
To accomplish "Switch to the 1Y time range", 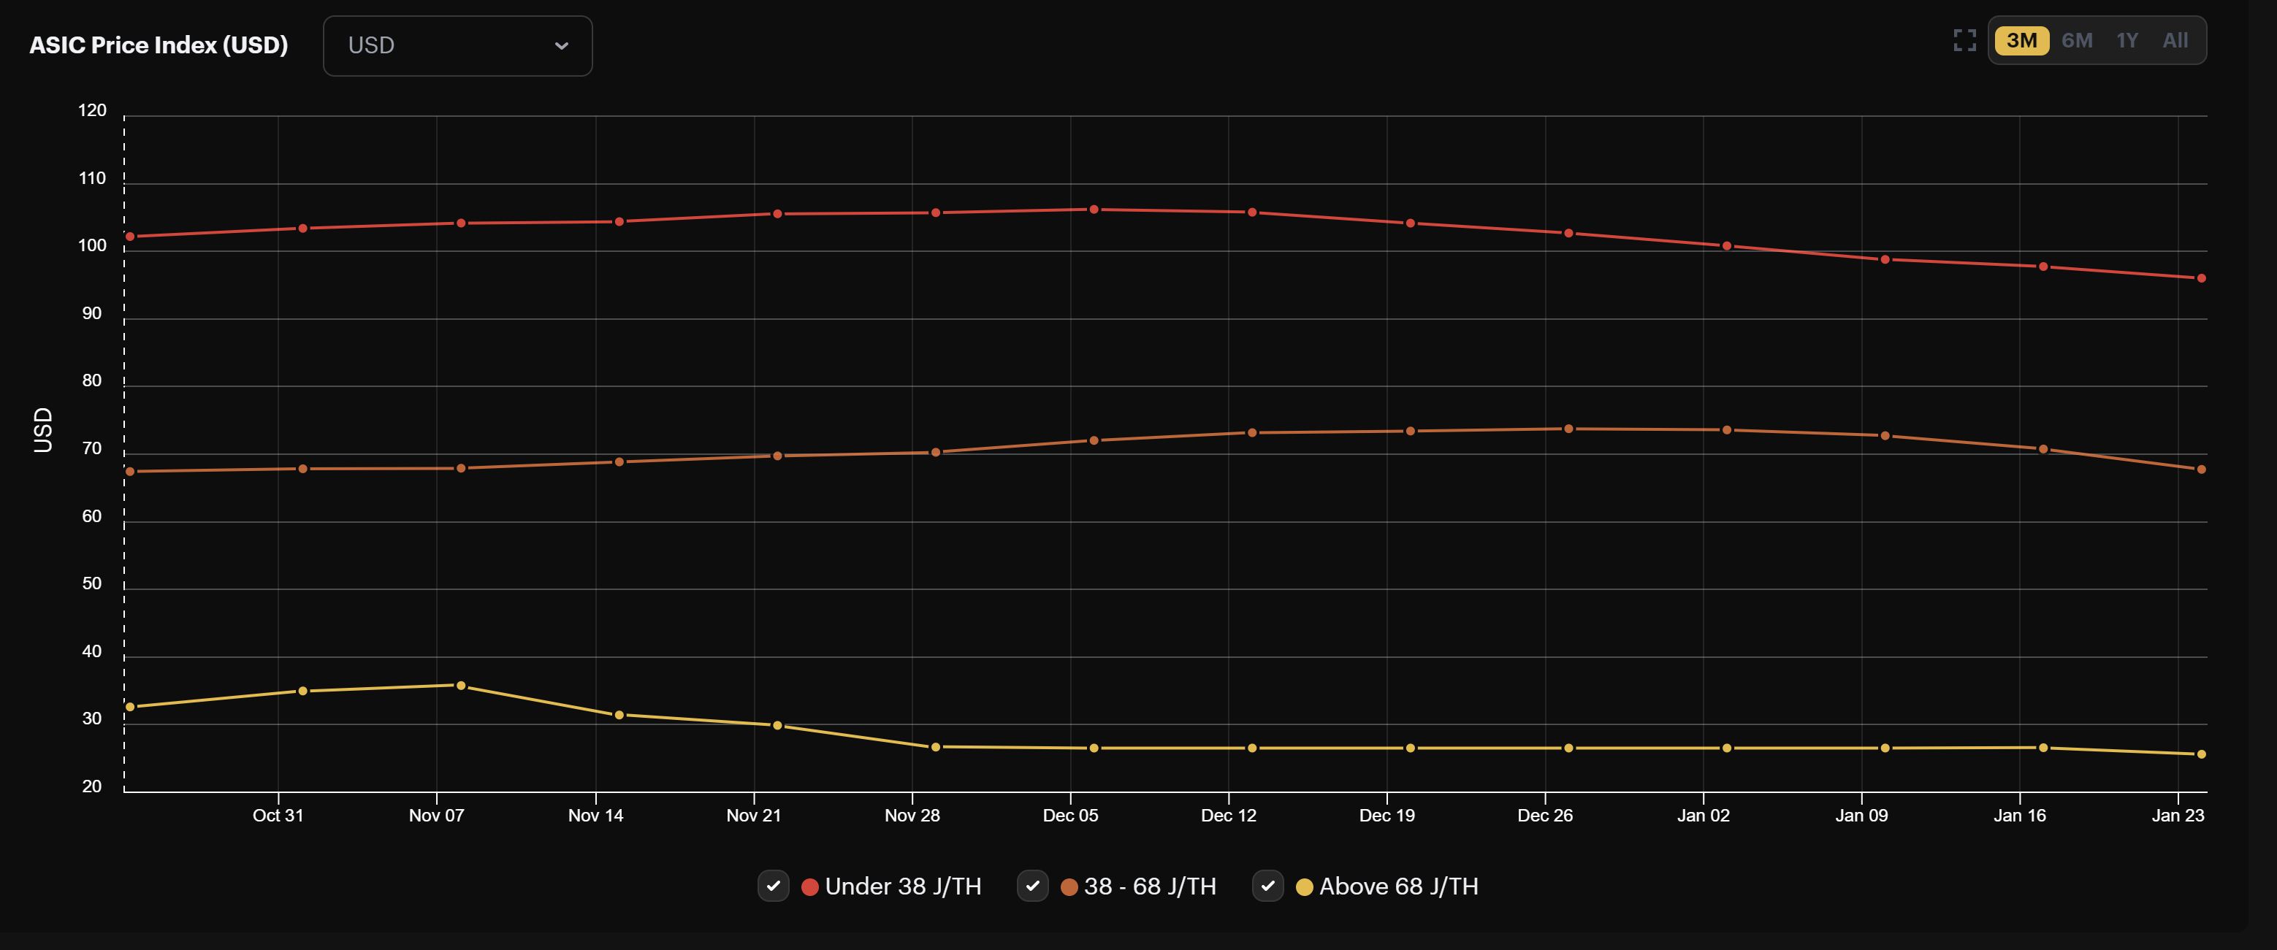I will tap(2127, 41).
